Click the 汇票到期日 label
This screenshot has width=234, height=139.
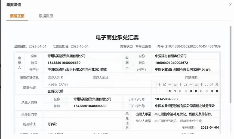[61, 47]
